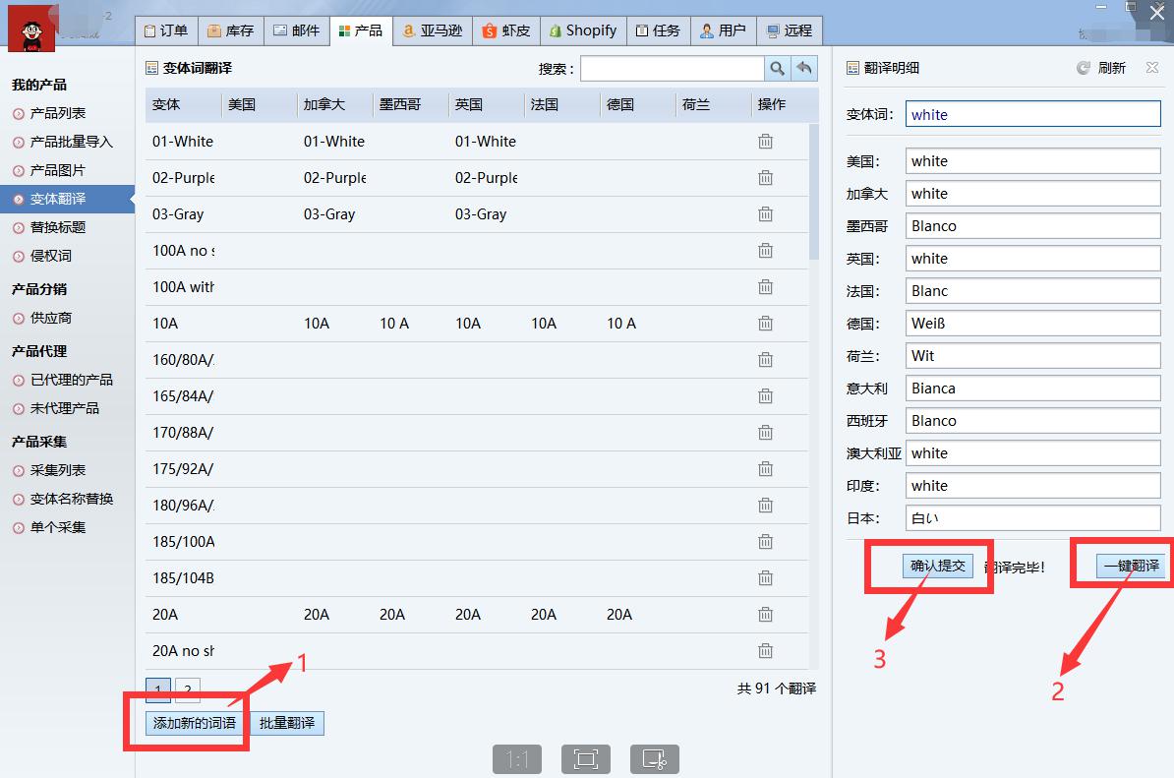Delete the 01-White translation row
This screenshot has height=778, width=1174.
(765, 142)
